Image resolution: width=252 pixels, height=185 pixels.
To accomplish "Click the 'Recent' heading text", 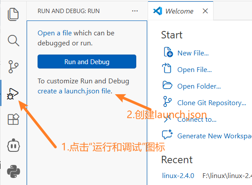I will [177, 160].
